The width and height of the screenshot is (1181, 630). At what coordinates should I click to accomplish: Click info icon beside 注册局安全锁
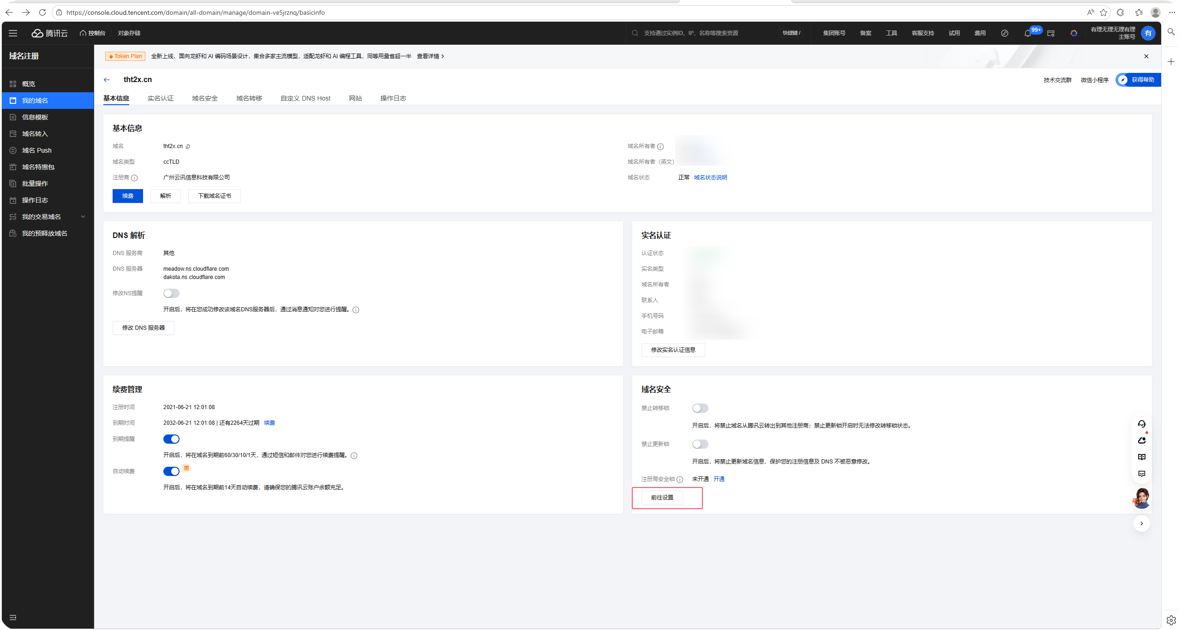pyautogui.click(x=680, y=480)
